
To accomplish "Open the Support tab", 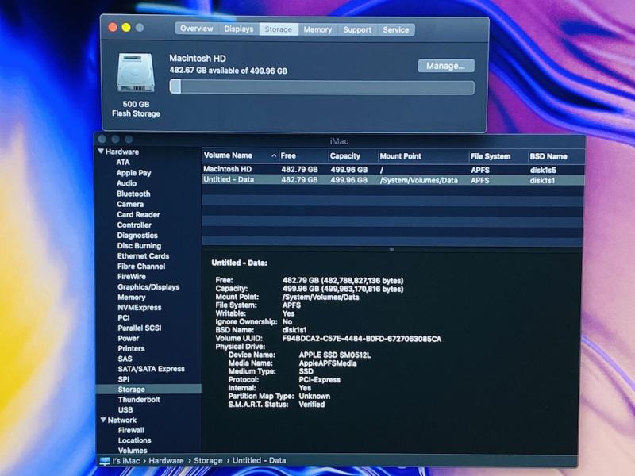I will pyautogui.click(x=357, y=29).
